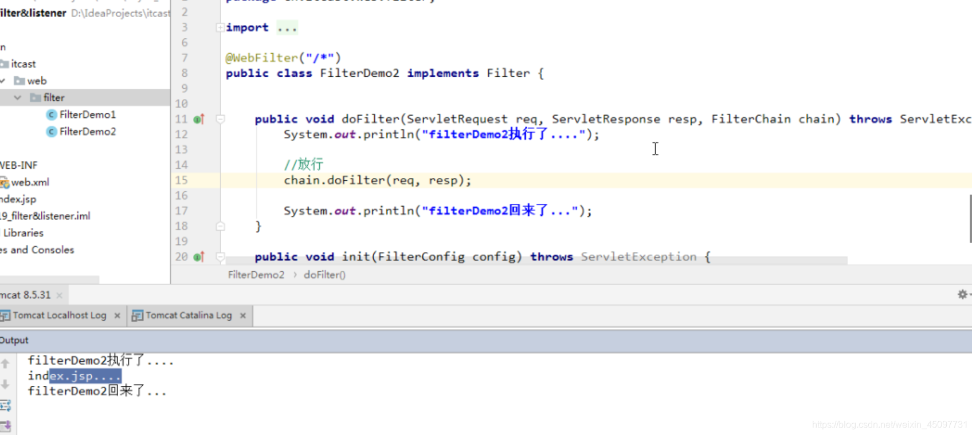This screenshot has height=435, width=972.
Task: Open Scratches and Consoles node
Action: point(37,250)
